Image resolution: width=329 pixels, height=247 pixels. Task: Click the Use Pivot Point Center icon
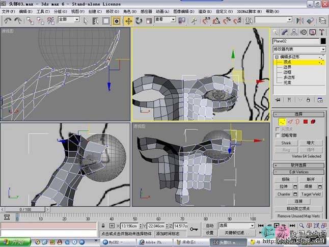(x=182, y=20)
